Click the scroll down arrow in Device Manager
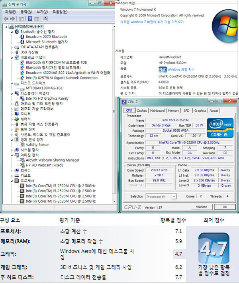 tap(114, 201)
